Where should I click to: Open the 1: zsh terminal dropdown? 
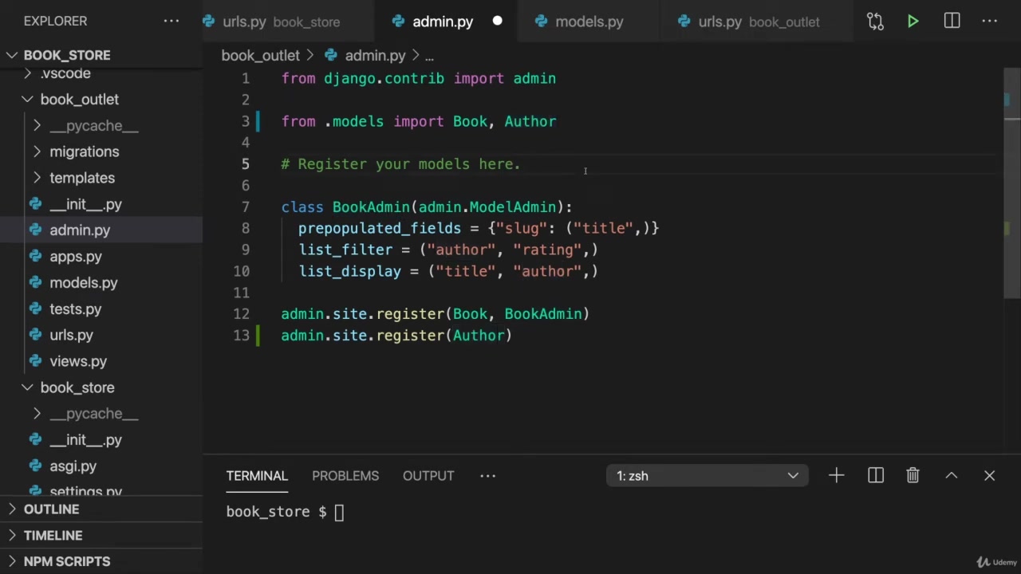point(707,476)
